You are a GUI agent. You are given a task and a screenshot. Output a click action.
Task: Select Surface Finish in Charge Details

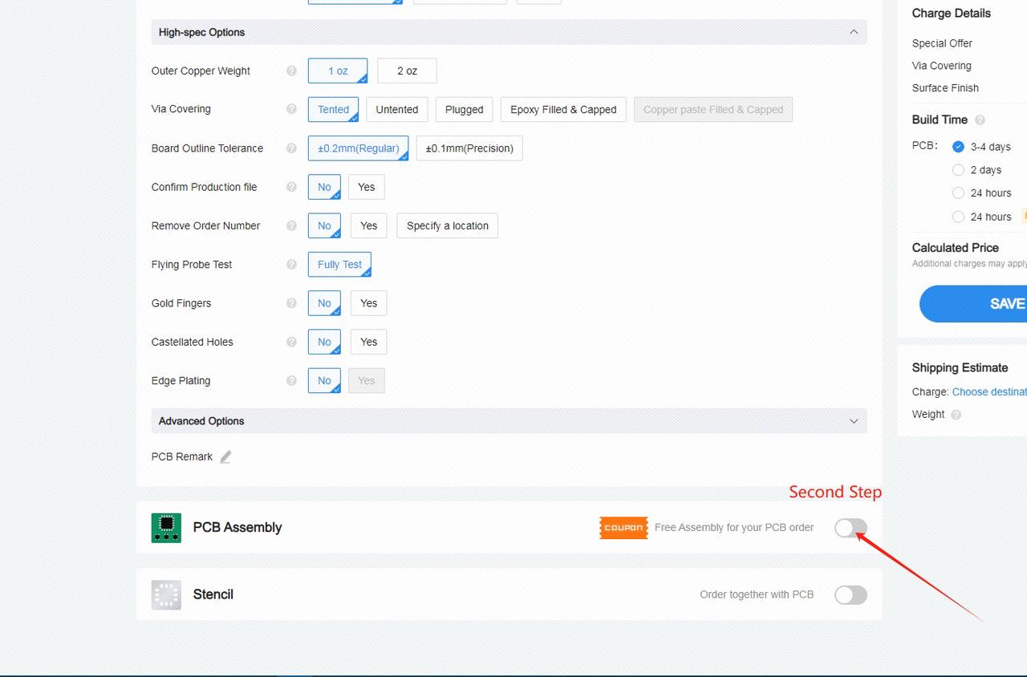point(945,88)
